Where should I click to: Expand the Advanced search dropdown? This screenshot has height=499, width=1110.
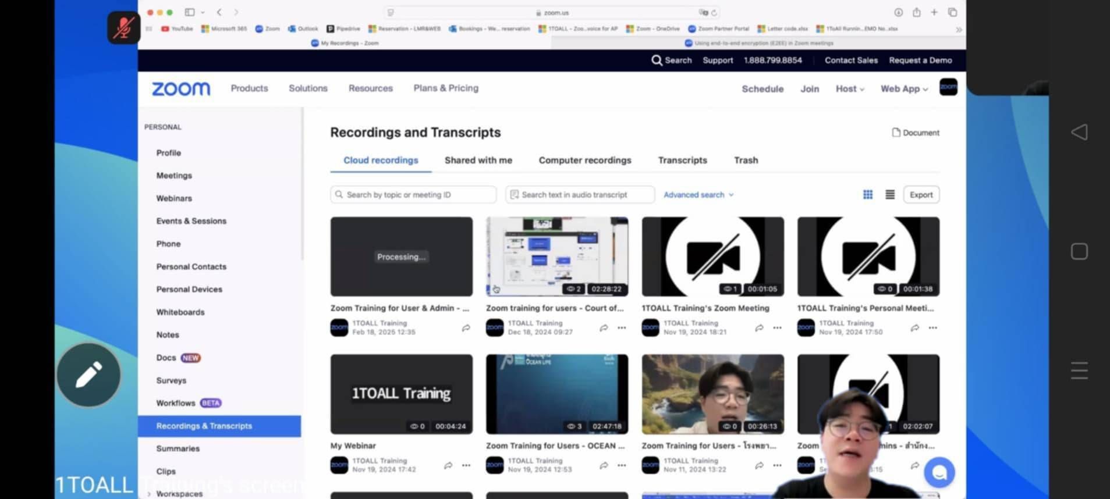(698, 195)
